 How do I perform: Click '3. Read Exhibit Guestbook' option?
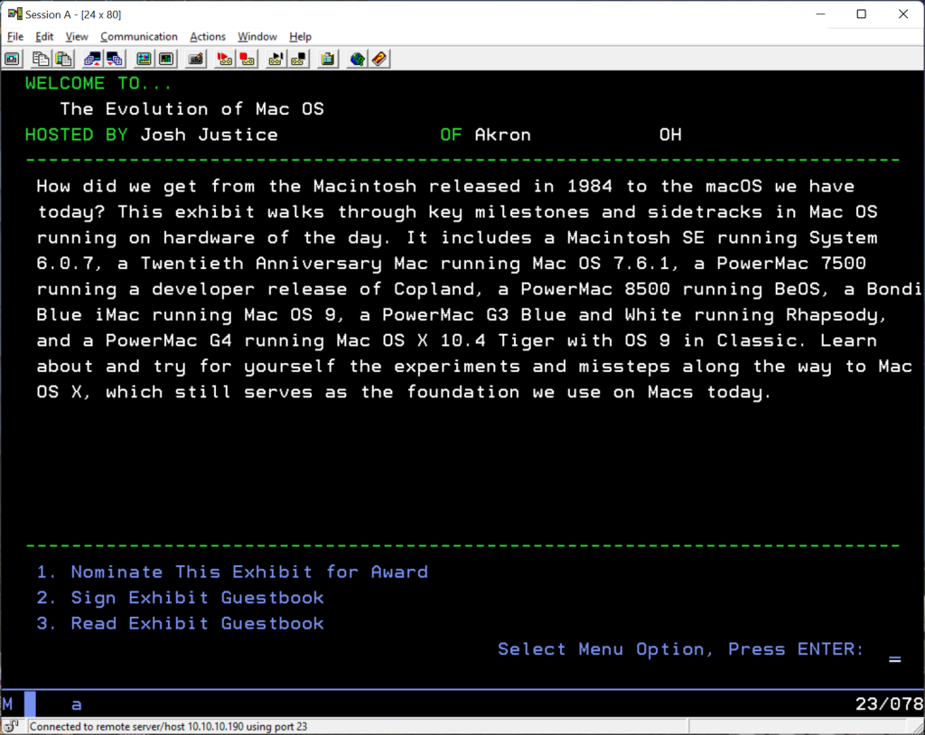(x=181, y=624)
